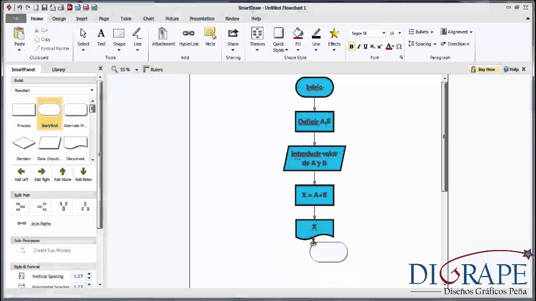Choose the Text tool
The width and height of the screenshot is (536, 301).
pyautogui.click(x=101, y=38)
